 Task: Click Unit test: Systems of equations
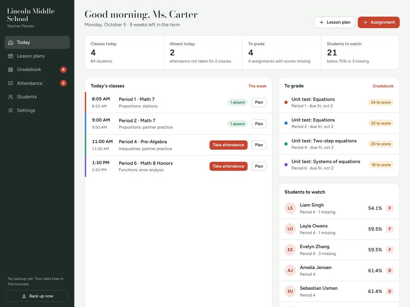(x=326, y=162)
